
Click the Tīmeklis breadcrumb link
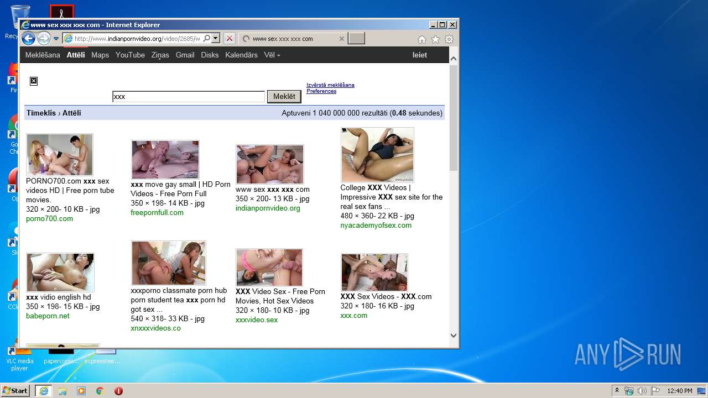tap(41, 113)
